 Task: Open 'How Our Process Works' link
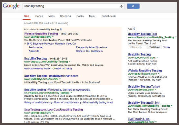(37, 69)
